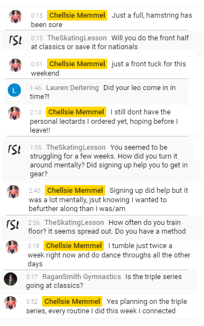Select highlighted Chellsie Memmel name at 2:40

pyautogui.click(x=75, y=190)
